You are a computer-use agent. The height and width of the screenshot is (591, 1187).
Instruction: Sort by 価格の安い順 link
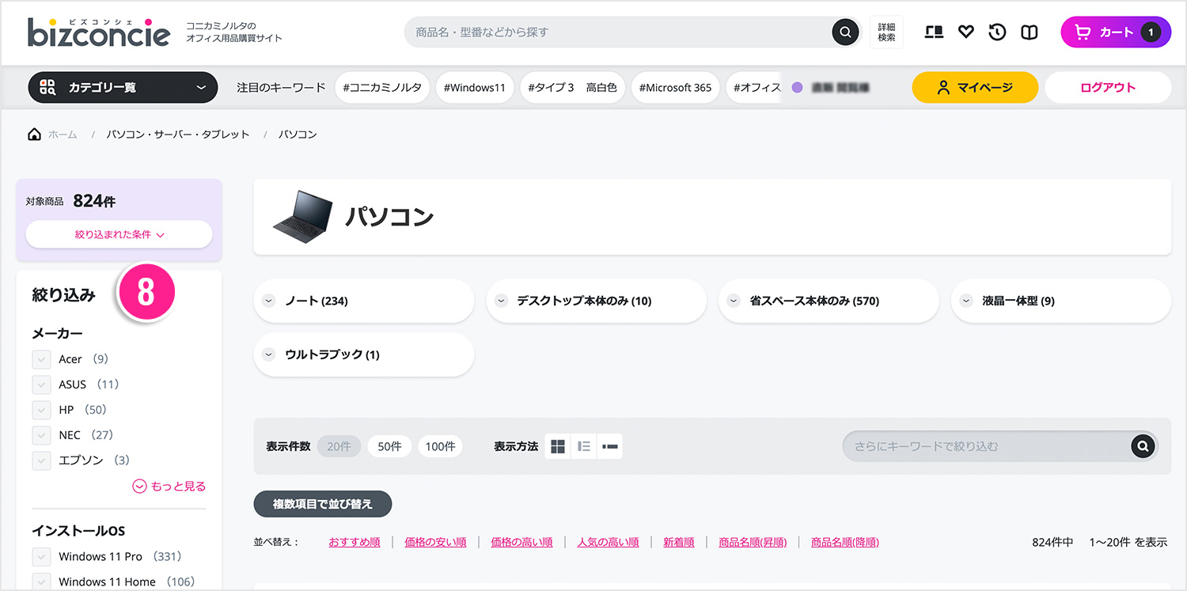click(435, 542)
